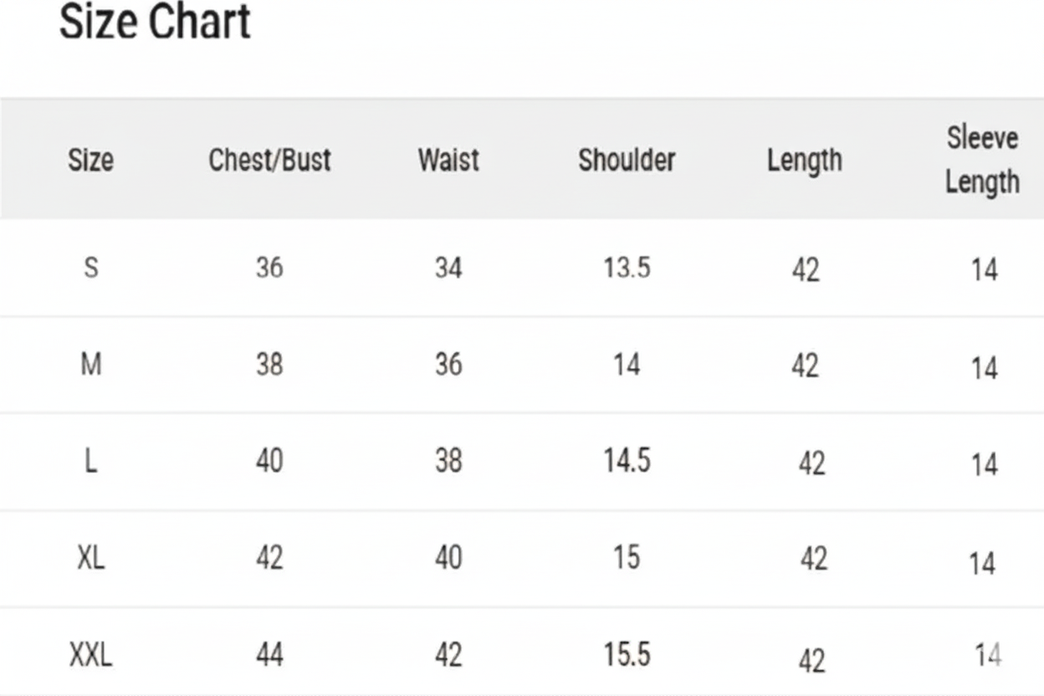This screenshot has height=696, width=1044.
Task: Click the Waist value for size XXL
Action: (x=448, y=655)
